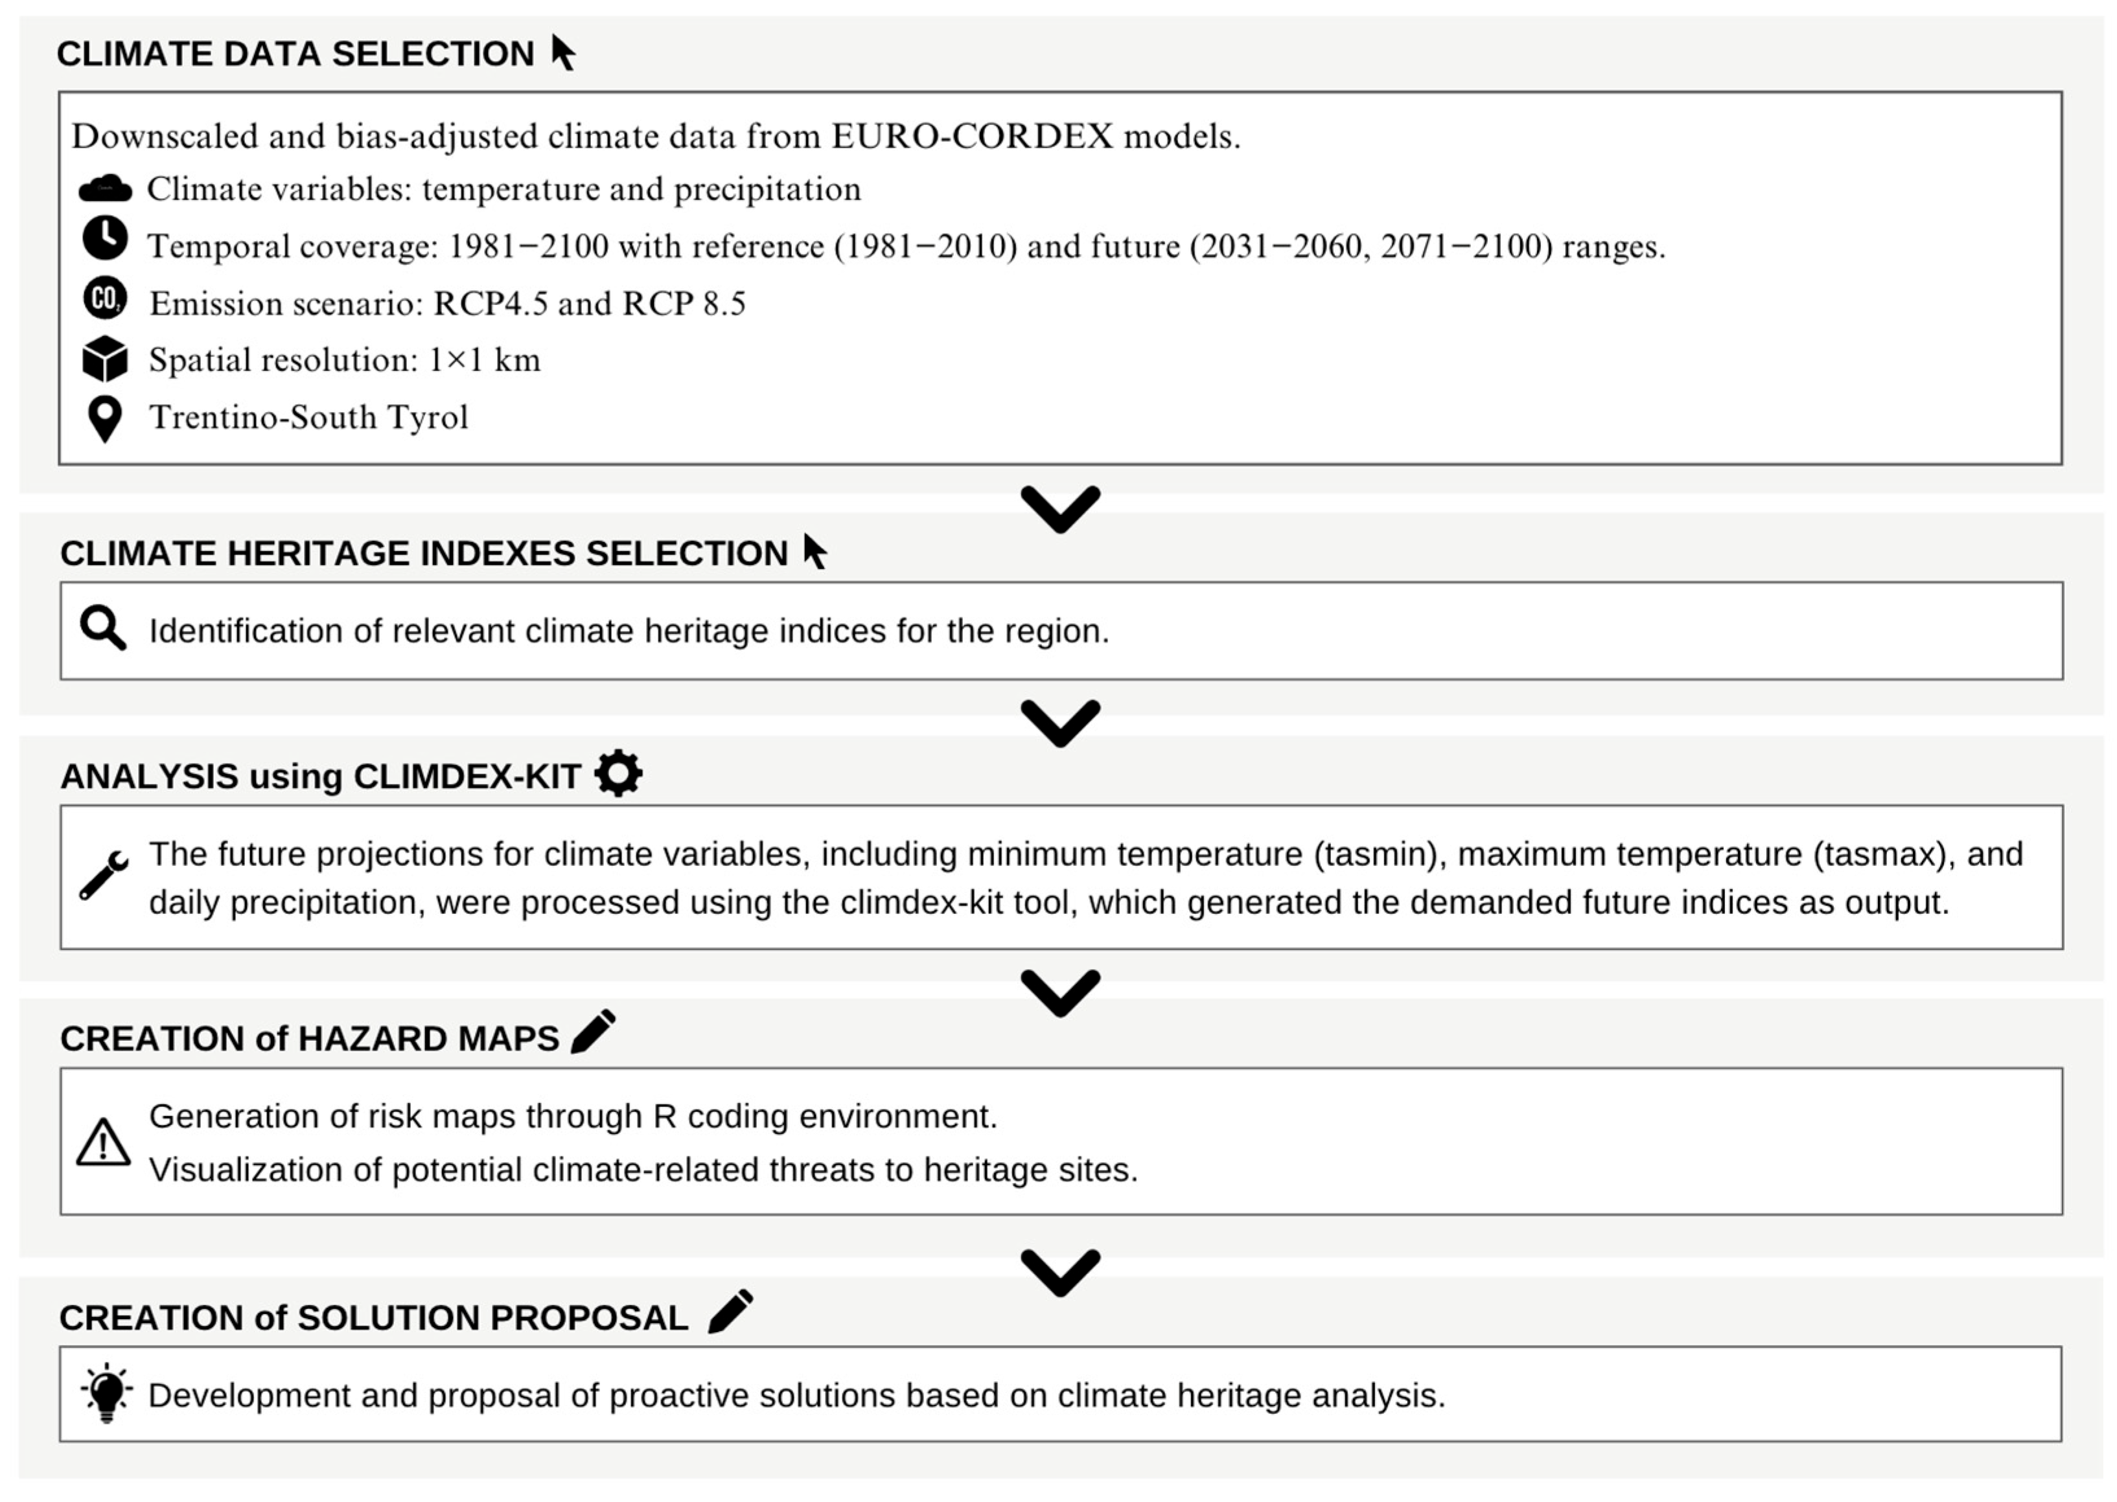Click the chevron above CREATION of SOLUTION PROPOSAL
The image size is (2117, 1502).
(x=1060, y=1273)
